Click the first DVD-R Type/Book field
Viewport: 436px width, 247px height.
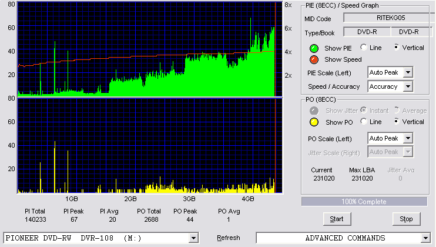367,32
